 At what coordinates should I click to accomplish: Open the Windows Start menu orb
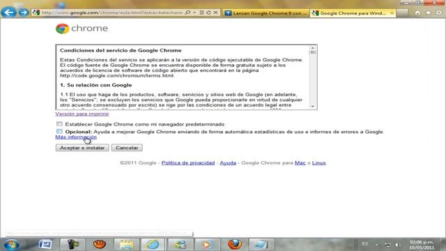pyautogui.click(x=12, y=245)
